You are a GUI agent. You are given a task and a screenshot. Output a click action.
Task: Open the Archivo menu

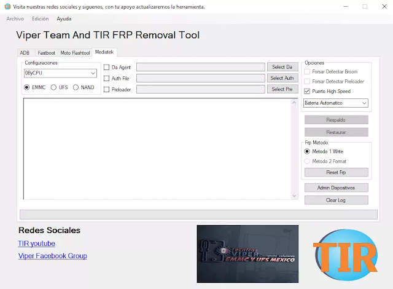(15, 18)
